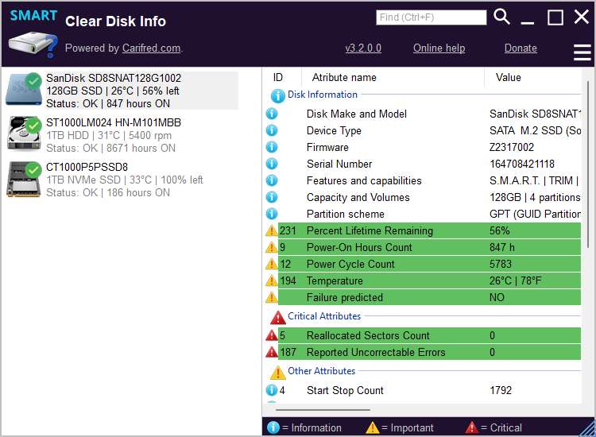Screen dimensions: 596x437
Task: Click the info icon beside Firmware
Action: pyautogui.click(x=272, y=147)
